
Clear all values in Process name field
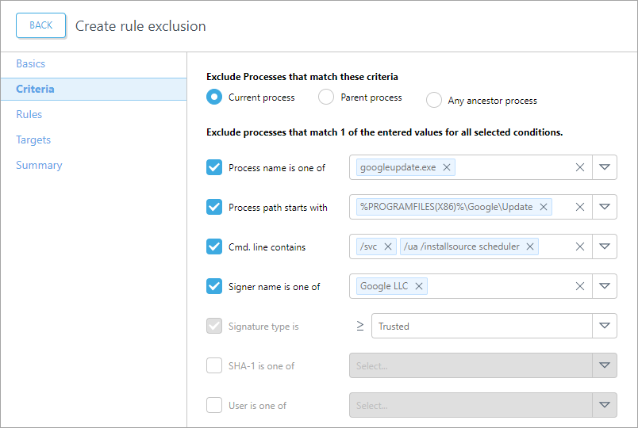coord(579,167)
